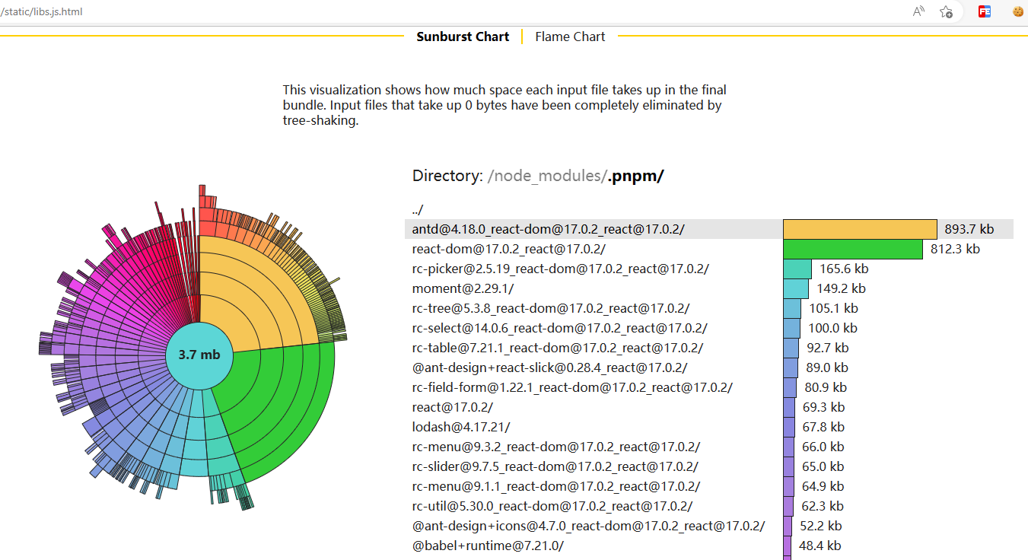Click the yellow antd size bar

tap(860, 229)
